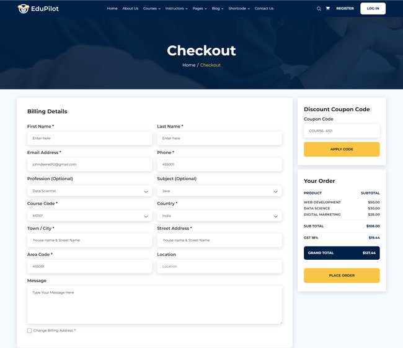The height and width of the screenshot is (348, 403).
Task: Expand the Instructors menu
Action: (x=176, y=9)
